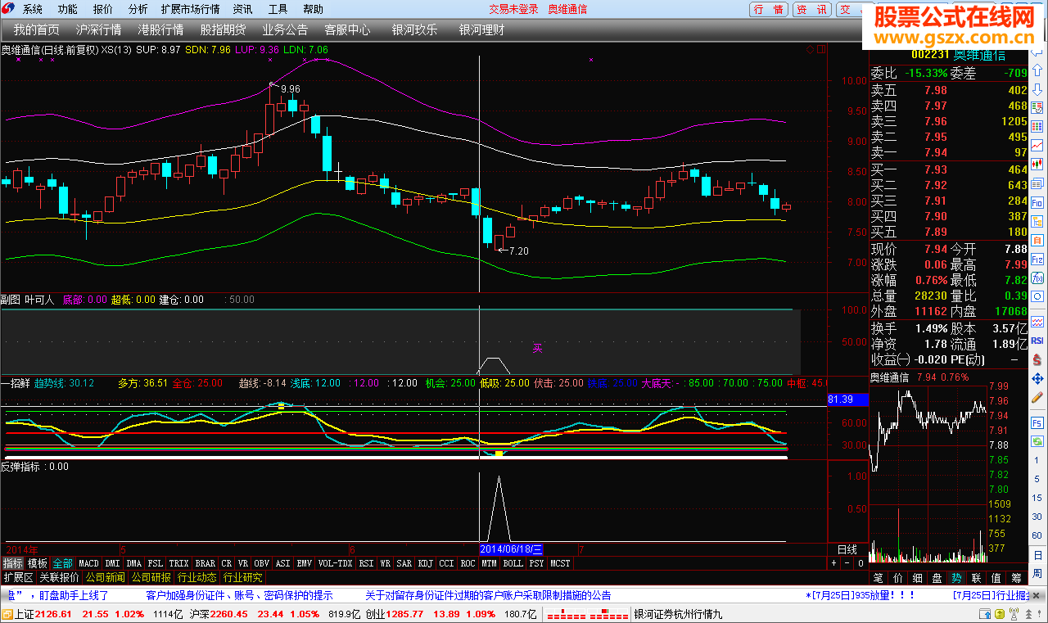The image size is (1048, 623).
Task: Click the green refresh icon in right toolbar
Action: (x=1037, y=440)
